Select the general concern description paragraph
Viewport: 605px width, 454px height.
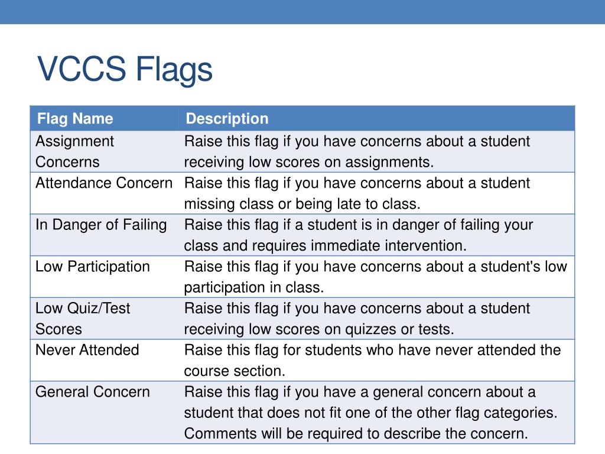(371, 413)
